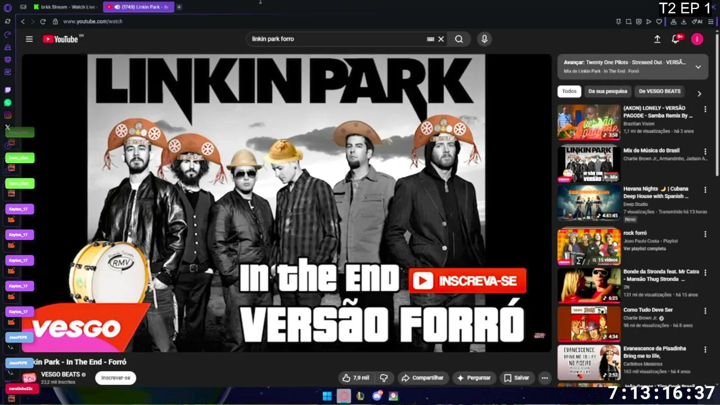Show more filter chips arrow

pyautogui.click(x=699, y=94)
